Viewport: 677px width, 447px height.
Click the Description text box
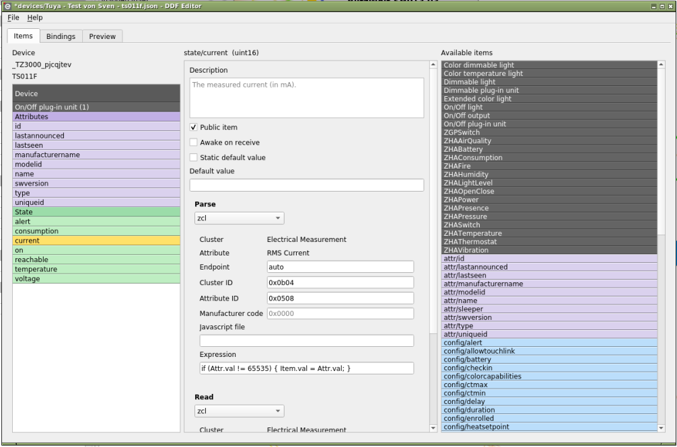(307, 98)
